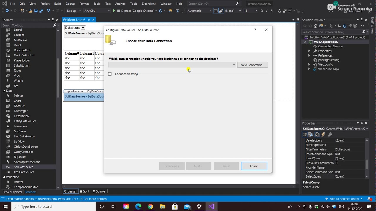Click the Undo arrow in the toolbar
Viewport: 376px width, 211px height.
coord(48,11)
